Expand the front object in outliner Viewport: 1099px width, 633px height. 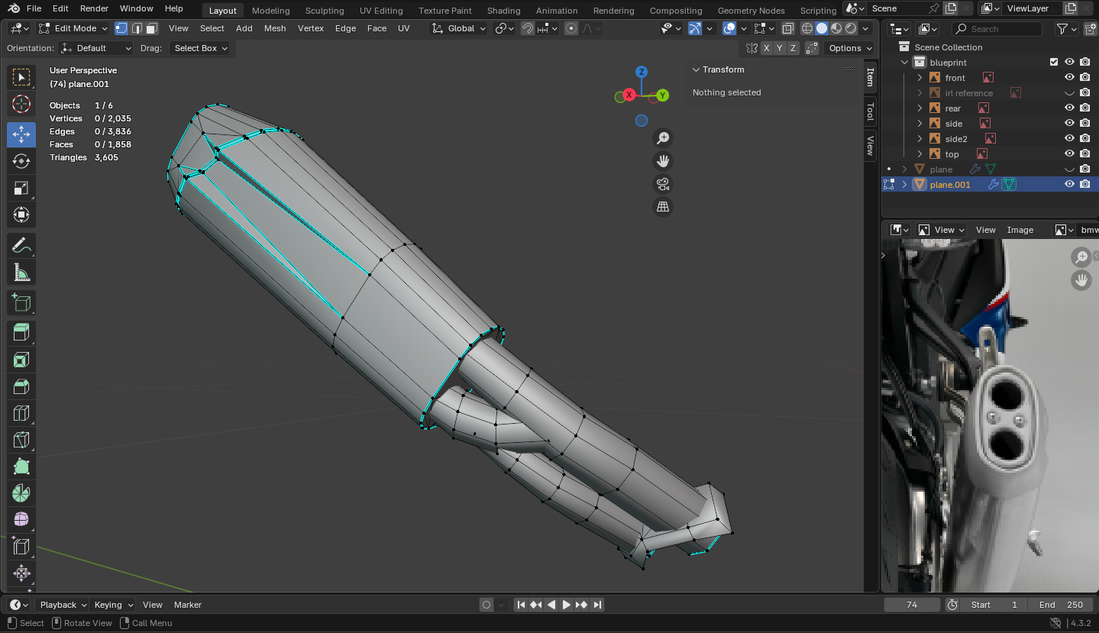920,78
